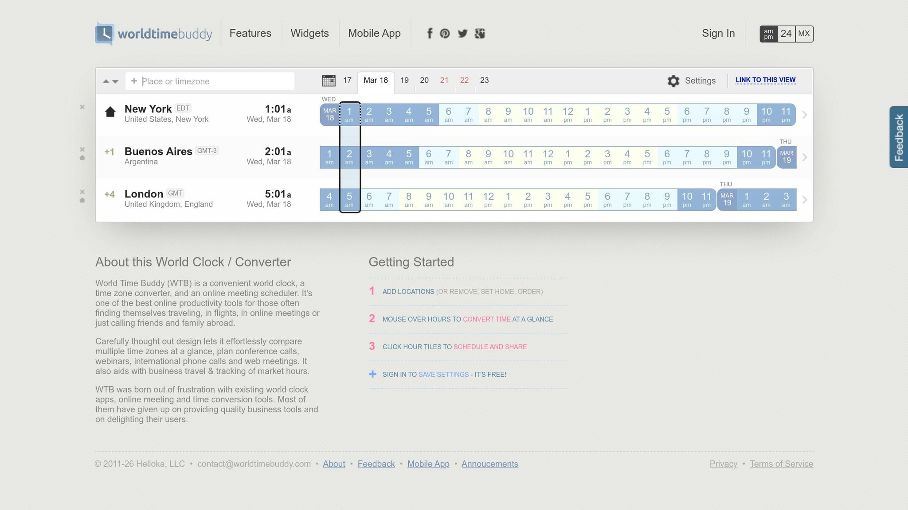The image size is (908, 510).
Task: Set Buenos Aires as home location
Action: point(82,158)
